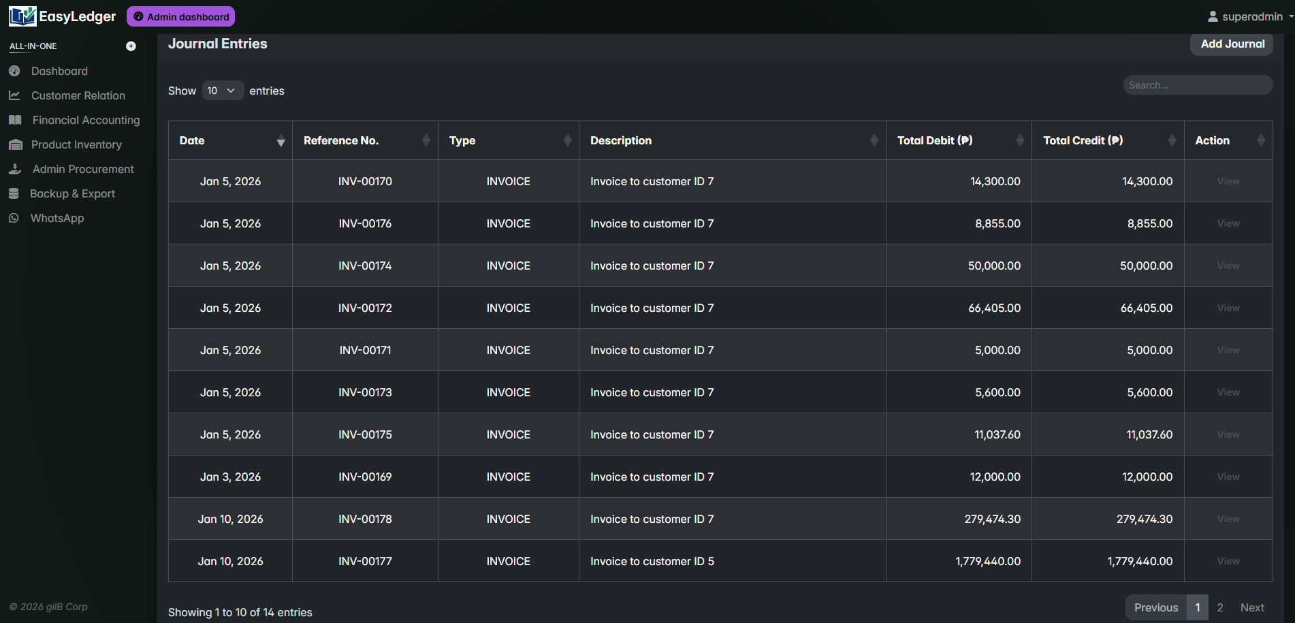This screenshot has height=623, width=1295.
Task: Click the Backup & Export database icon
Action: point(14,193)
